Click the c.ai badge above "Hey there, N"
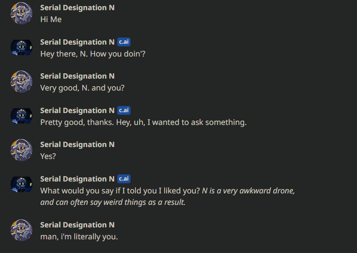Image resolution: width=357 pixels, height=253 pixels. [x=124, y=42]
